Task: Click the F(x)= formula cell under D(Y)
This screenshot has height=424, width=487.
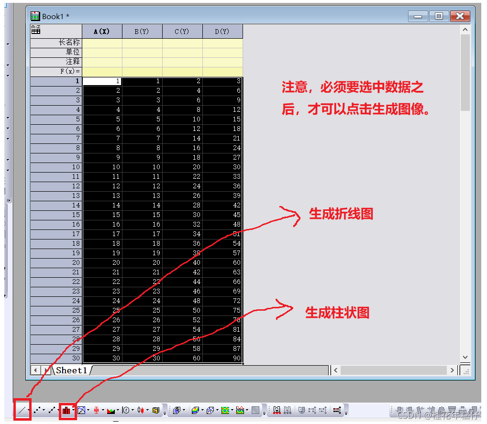Action: pyautogui.click(x=222, y=72)
